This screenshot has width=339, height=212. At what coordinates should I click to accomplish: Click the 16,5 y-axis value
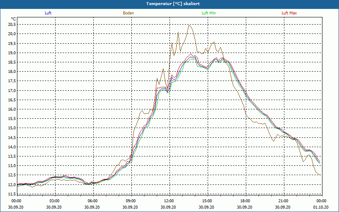tap(12, 100)
